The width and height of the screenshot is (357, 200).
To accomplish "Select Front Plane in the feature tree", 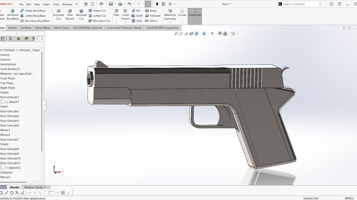I will point(8,78).
